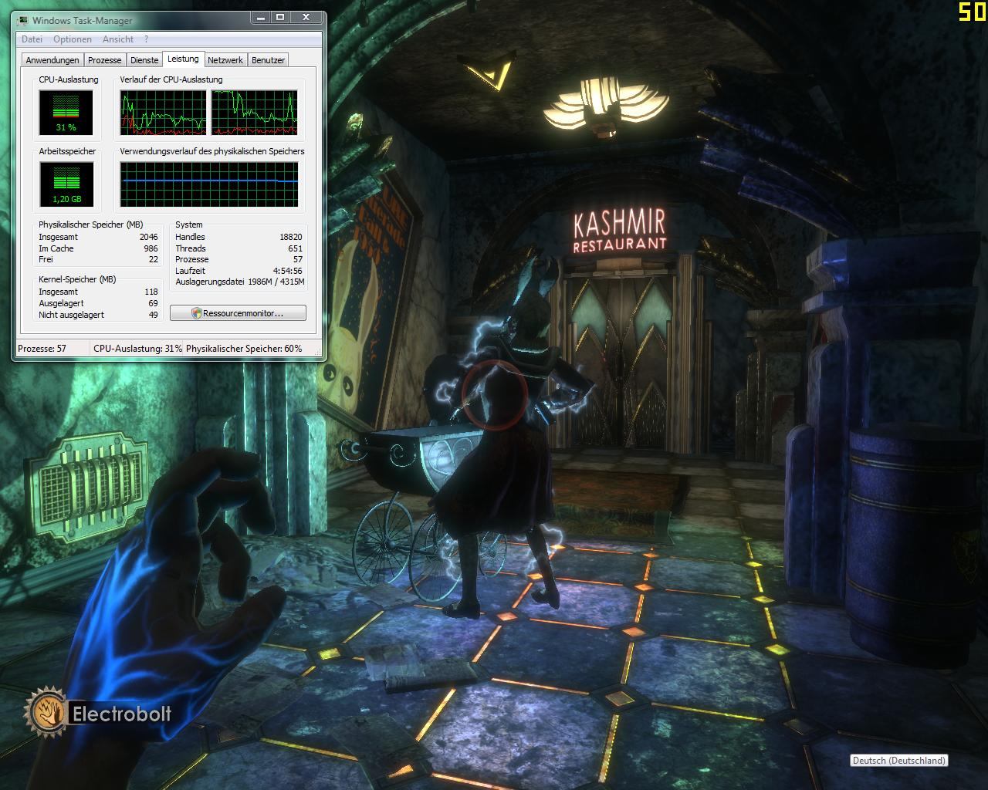Screen dimensions: 988x790
Task: Click the Im Cache value 986
Action: click(151, 248)
